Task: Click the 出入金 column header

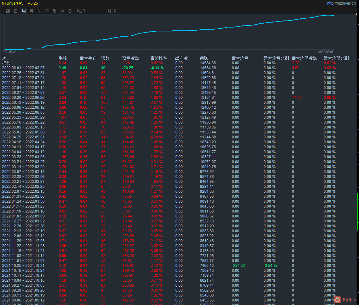Action: pos(181,58)
